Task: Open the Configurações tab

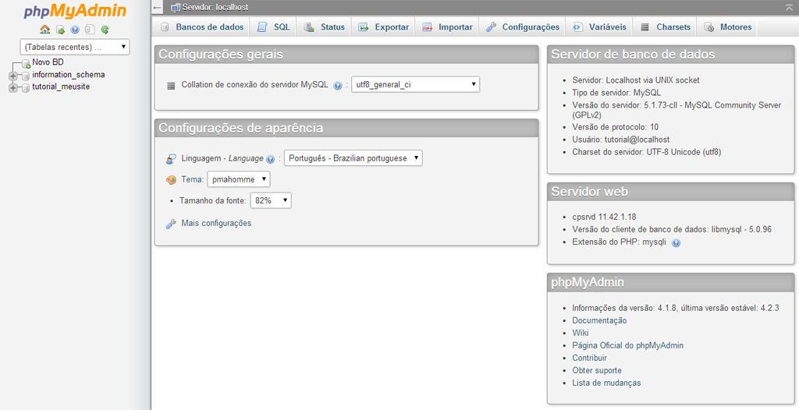Action: [x=522, y=27]
